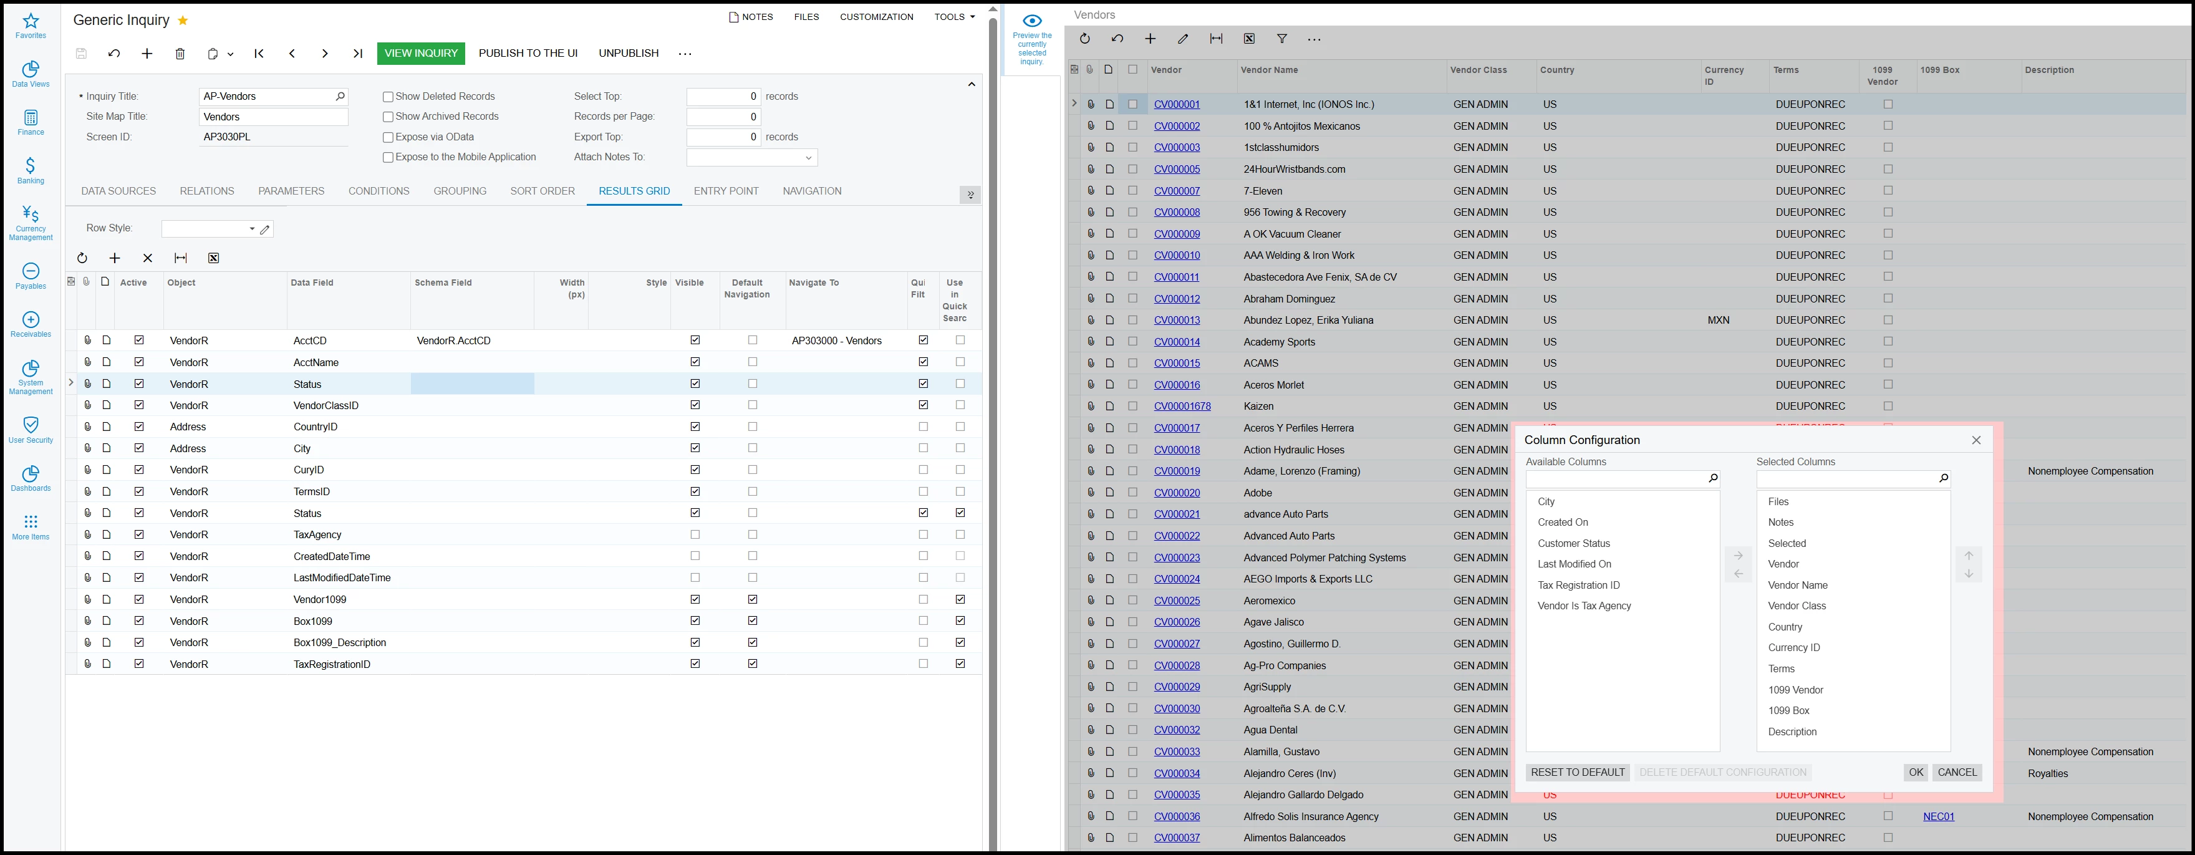Toggle Expose via OData checkbox
The width and height of the screenshot is (2195, 855).
click(388, 137)
